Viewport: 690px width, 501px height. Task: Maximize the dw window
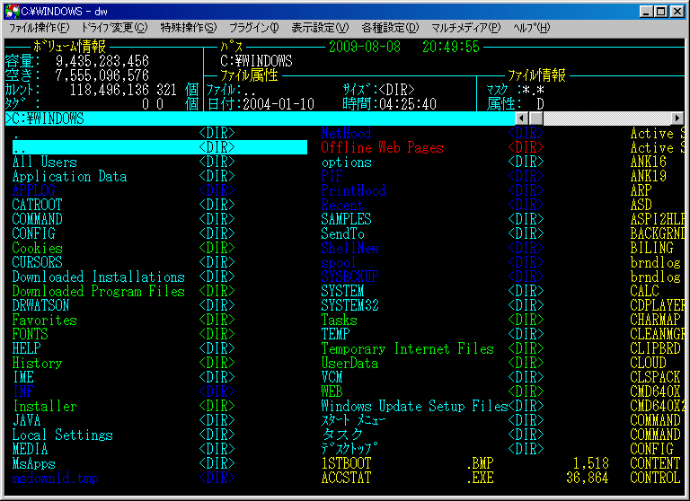click(x=661, y=12)
